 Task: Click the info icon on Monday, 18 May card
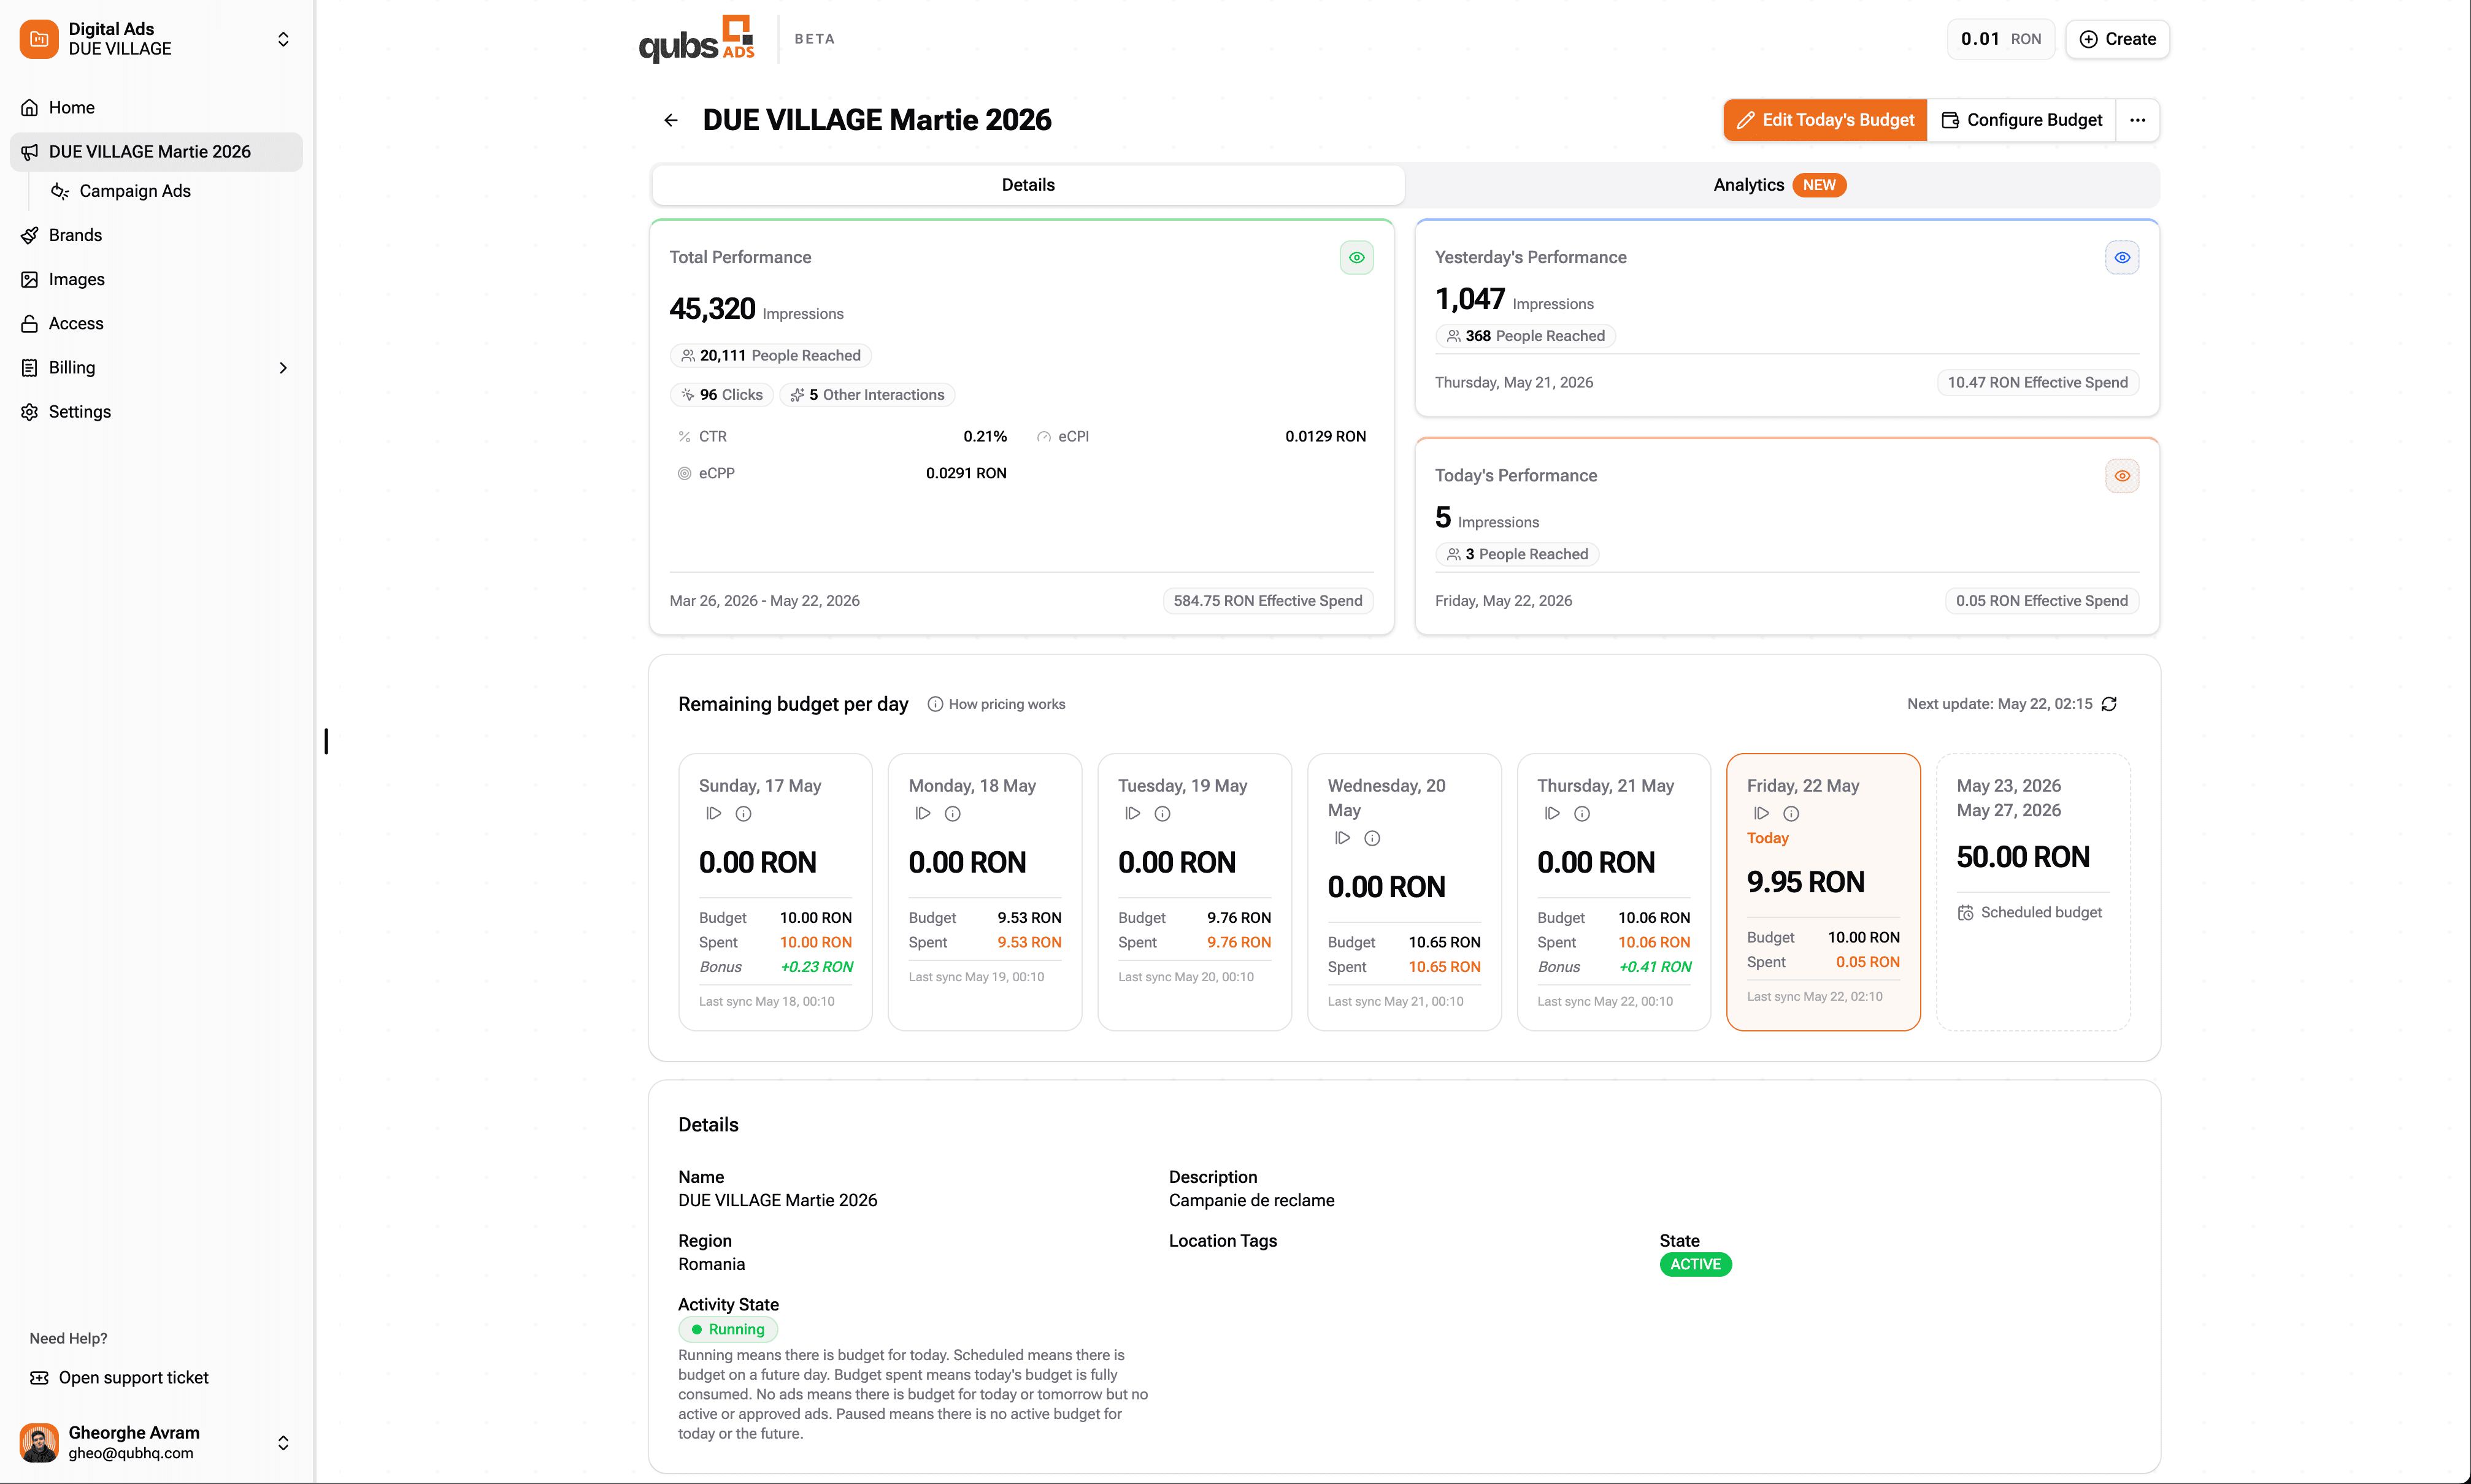[x=952, y=814]
